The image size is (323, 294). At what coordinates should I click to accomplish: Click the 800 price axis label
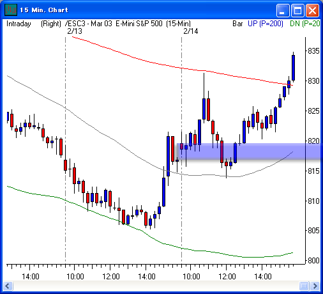click(313, 260)
